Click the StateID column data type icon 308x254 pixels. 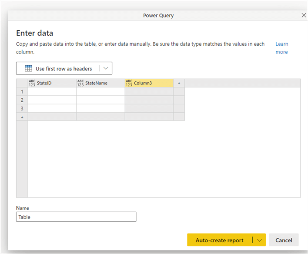(x=32, y=83)
